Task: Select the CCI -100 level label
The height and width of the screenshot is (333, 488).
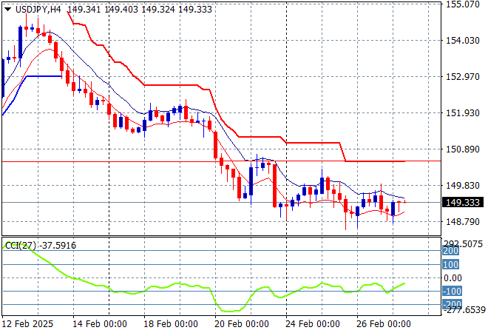Action: tap(452, 292)
